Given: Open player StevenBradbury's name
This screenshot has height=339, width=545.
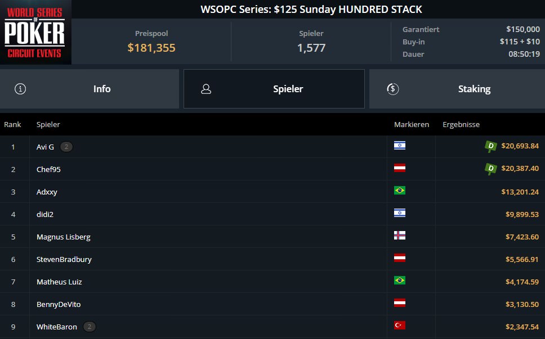Looking at the screenshot, I should [64, 259].
